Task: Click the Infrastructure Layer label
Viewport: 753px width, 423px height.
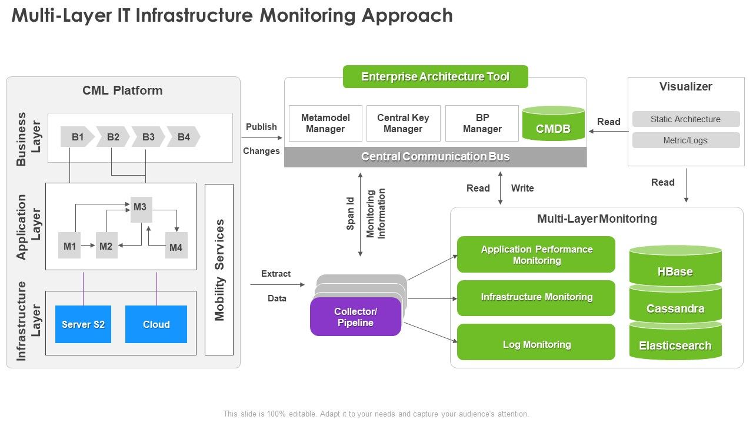Action: pyautogui.click(x=29, y=321)
